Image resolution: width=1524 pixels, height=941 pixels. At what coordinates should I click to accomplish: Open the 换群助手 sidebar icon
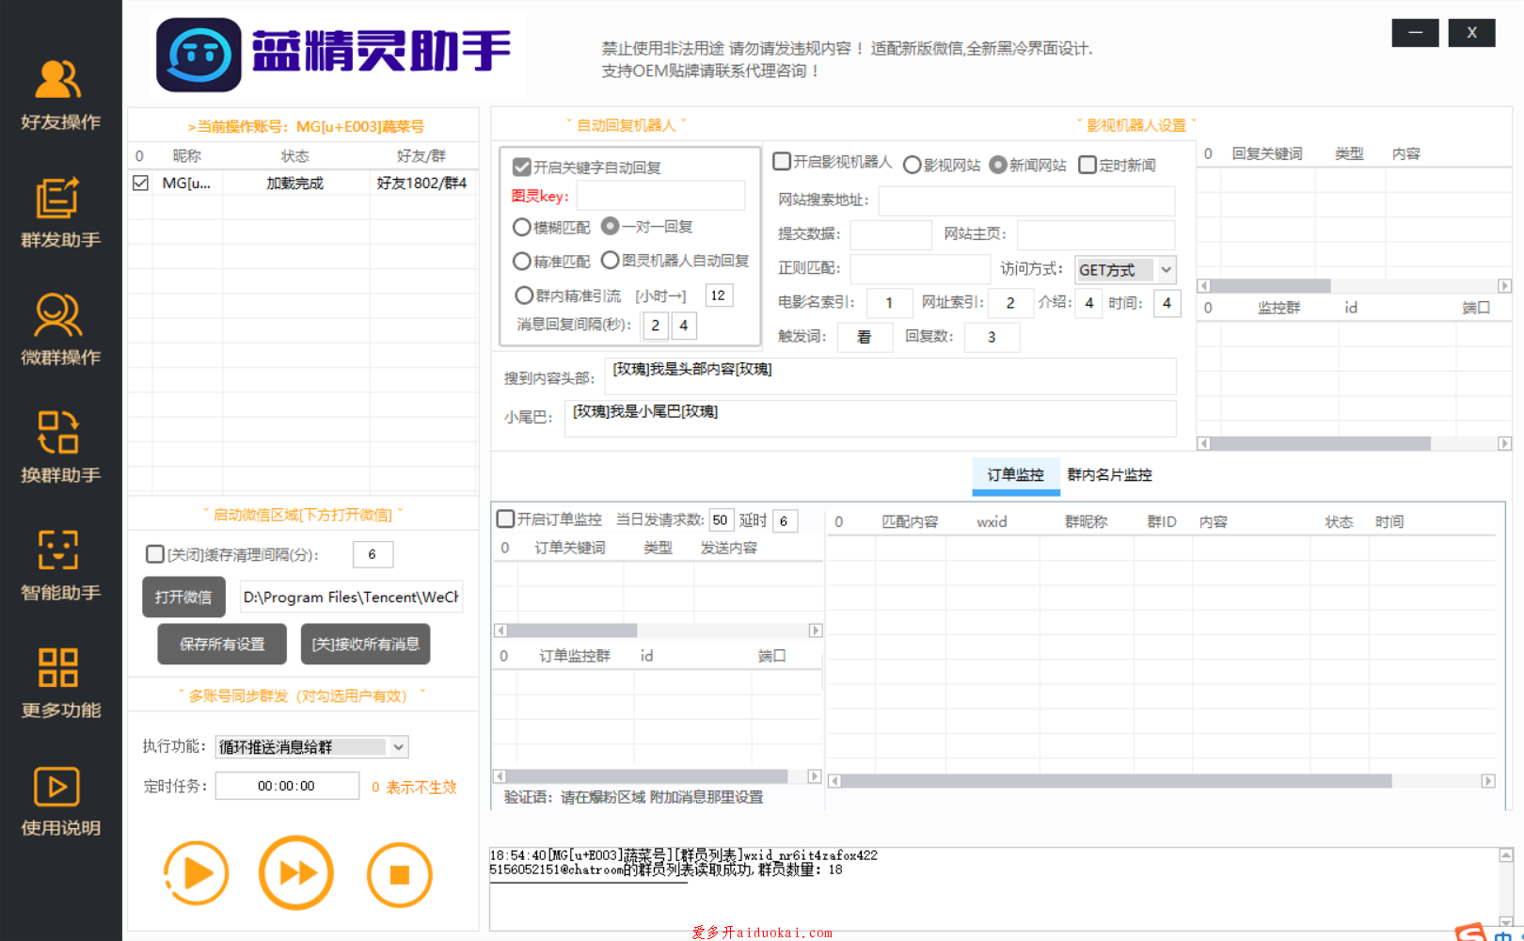[x=58, y=434]
